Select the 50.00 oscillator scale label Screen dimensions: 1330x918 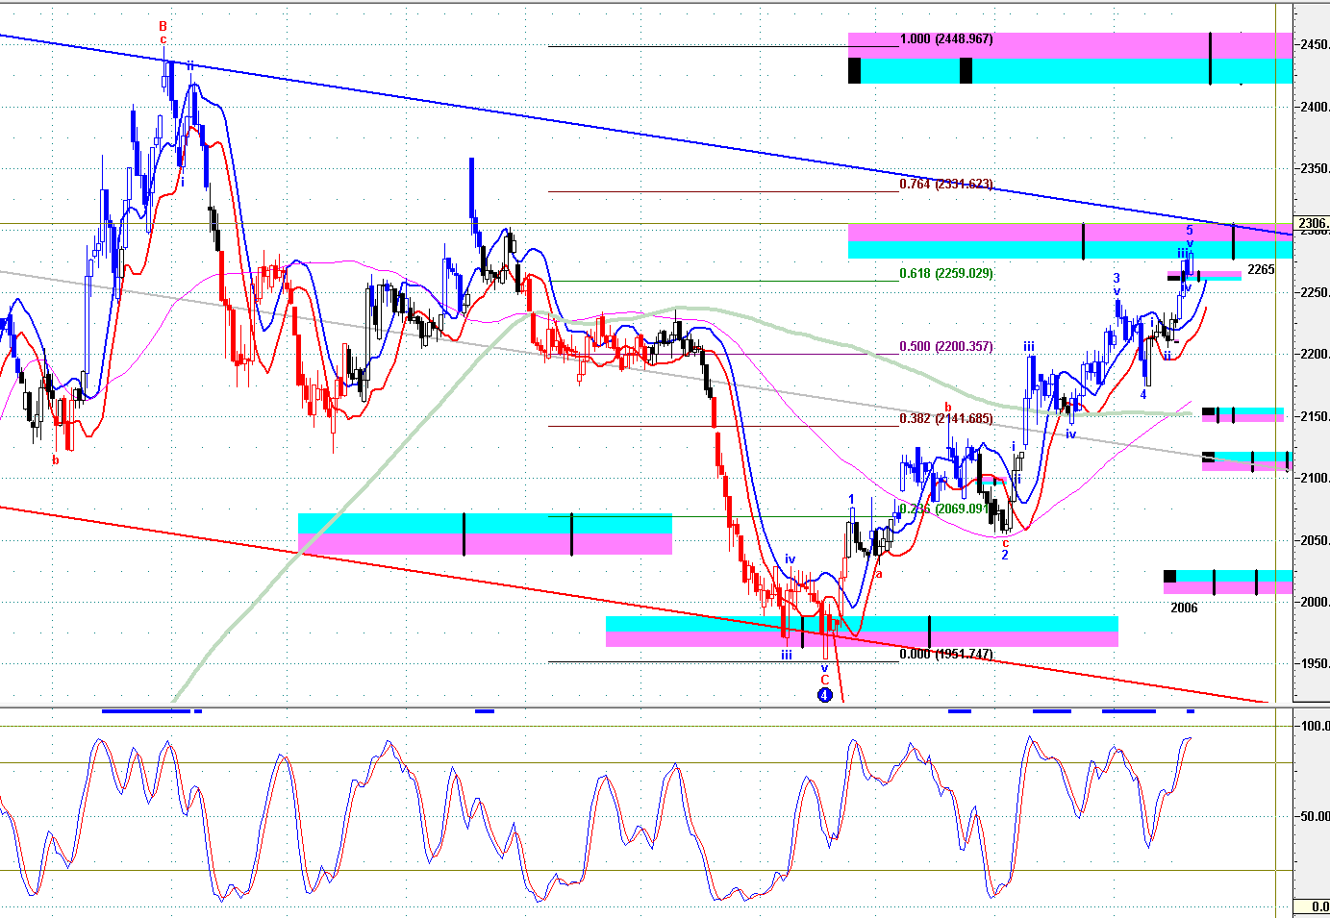coord(1315,817)
